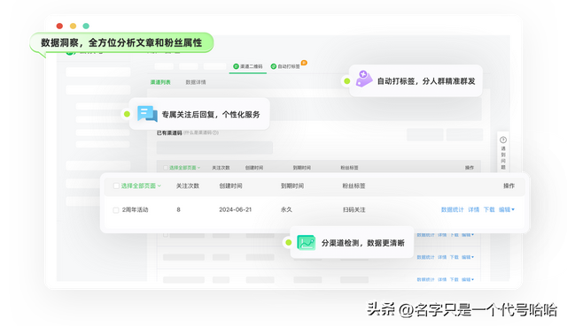Click the 数据洞察 green speech banner

click(x=121, y=43)
